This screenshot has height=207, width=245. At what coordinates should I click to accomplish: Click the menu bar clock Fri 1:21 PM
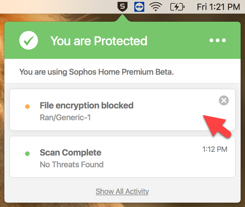coord(218,7)
